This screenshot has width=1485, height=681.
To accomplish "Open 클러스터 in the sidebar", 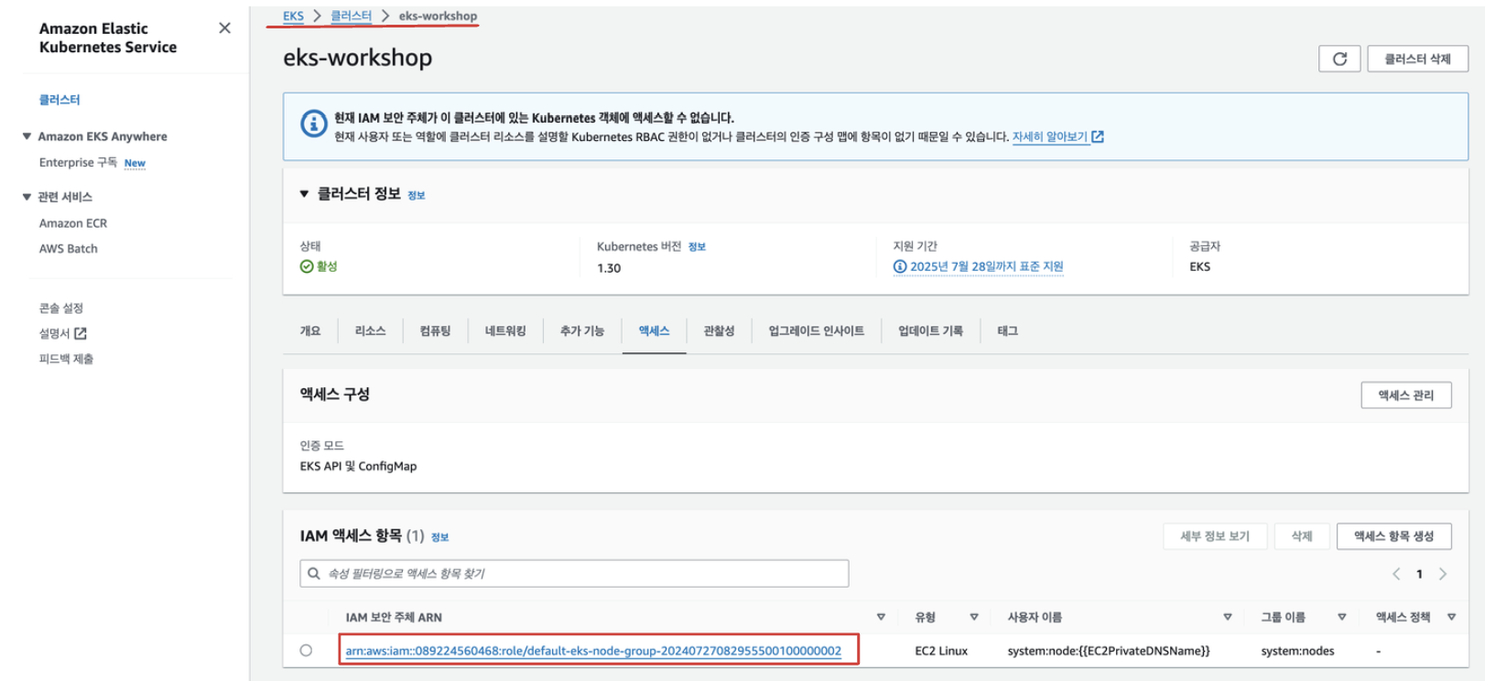I will pyautogui.click(x=60, y=100).
